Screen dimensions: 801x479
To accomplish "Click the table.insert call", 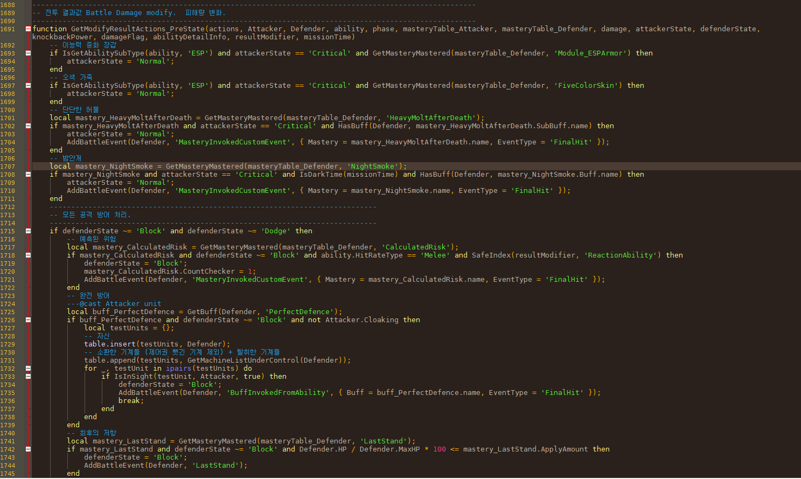I will click(x=110, y=344).
